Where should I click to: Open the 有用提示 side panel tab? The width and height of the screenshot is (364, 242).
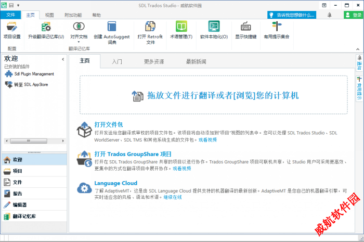[x=359, y=88]
